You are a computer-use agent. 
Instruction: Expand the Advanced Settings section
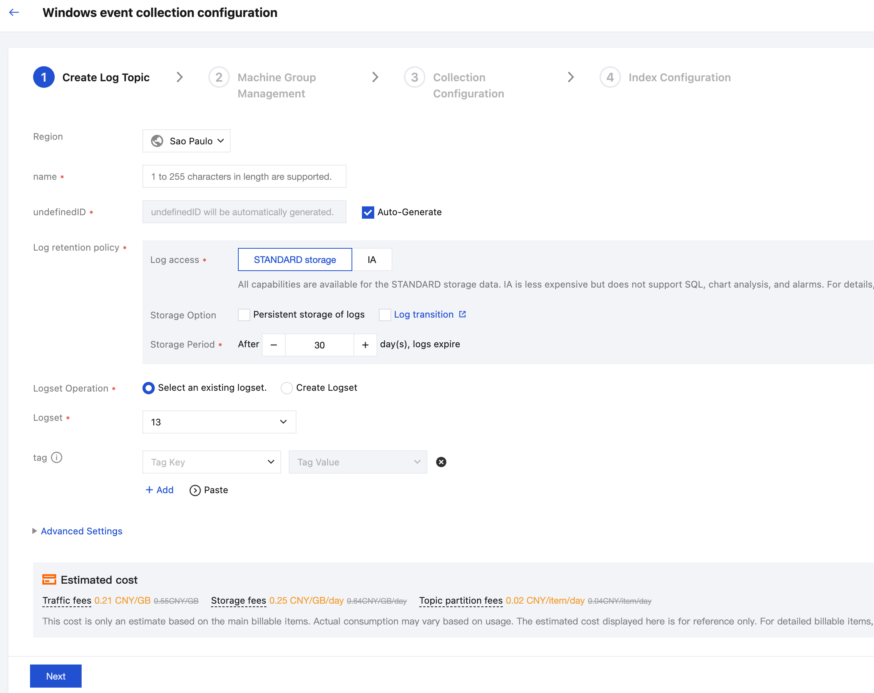coord(81,531)
